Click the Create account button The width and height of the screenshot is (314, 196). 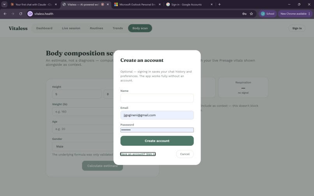pos(157,141)
